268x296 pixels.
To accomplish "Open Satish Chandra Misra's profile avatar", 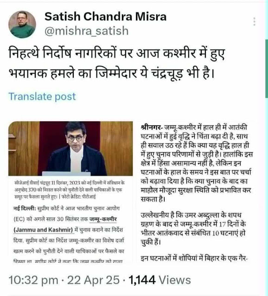I will (22, 25).
